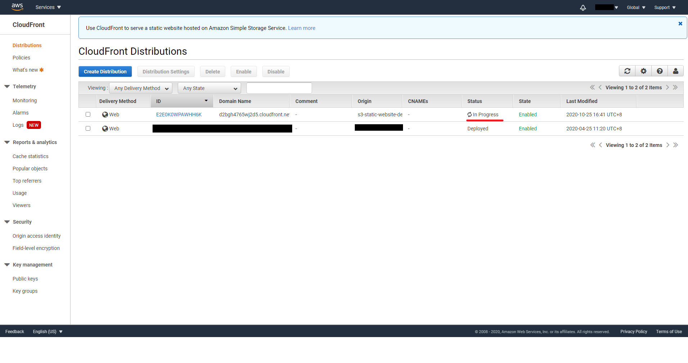Image resolution: width=688 pixels, height=363 pixels.
Task: Open Distributions in the sidebar
Action: (x=27, y=45)
